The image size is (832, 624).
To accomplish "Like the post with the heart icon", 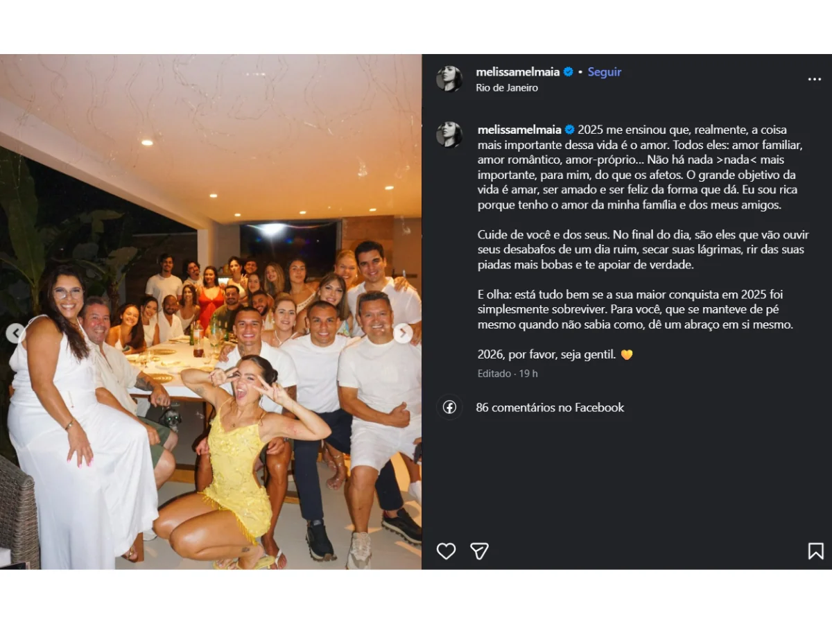I will pyautogui.click(x=446, y=551).
